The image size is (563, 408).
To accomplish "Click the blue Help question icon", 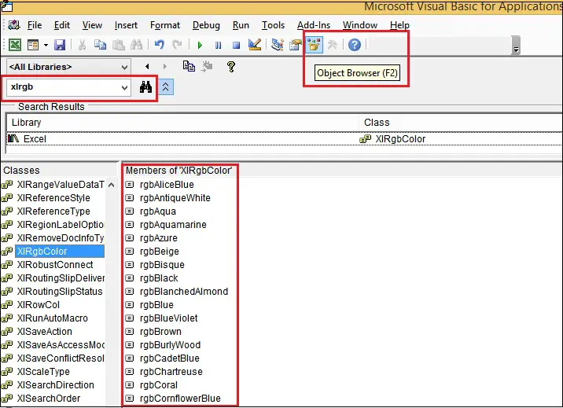I will point(355,45).
